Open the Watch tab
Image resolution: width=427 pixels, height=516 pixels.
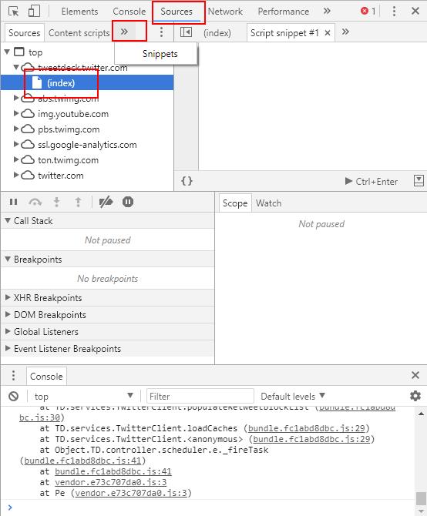coord(269,203)
